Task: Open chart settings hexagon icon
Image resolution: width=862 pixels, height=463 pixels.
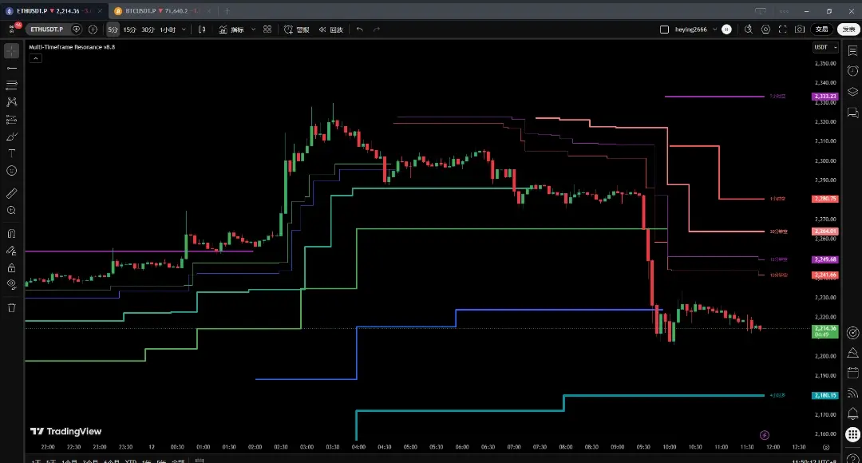Action: click(x=765, y=30)
